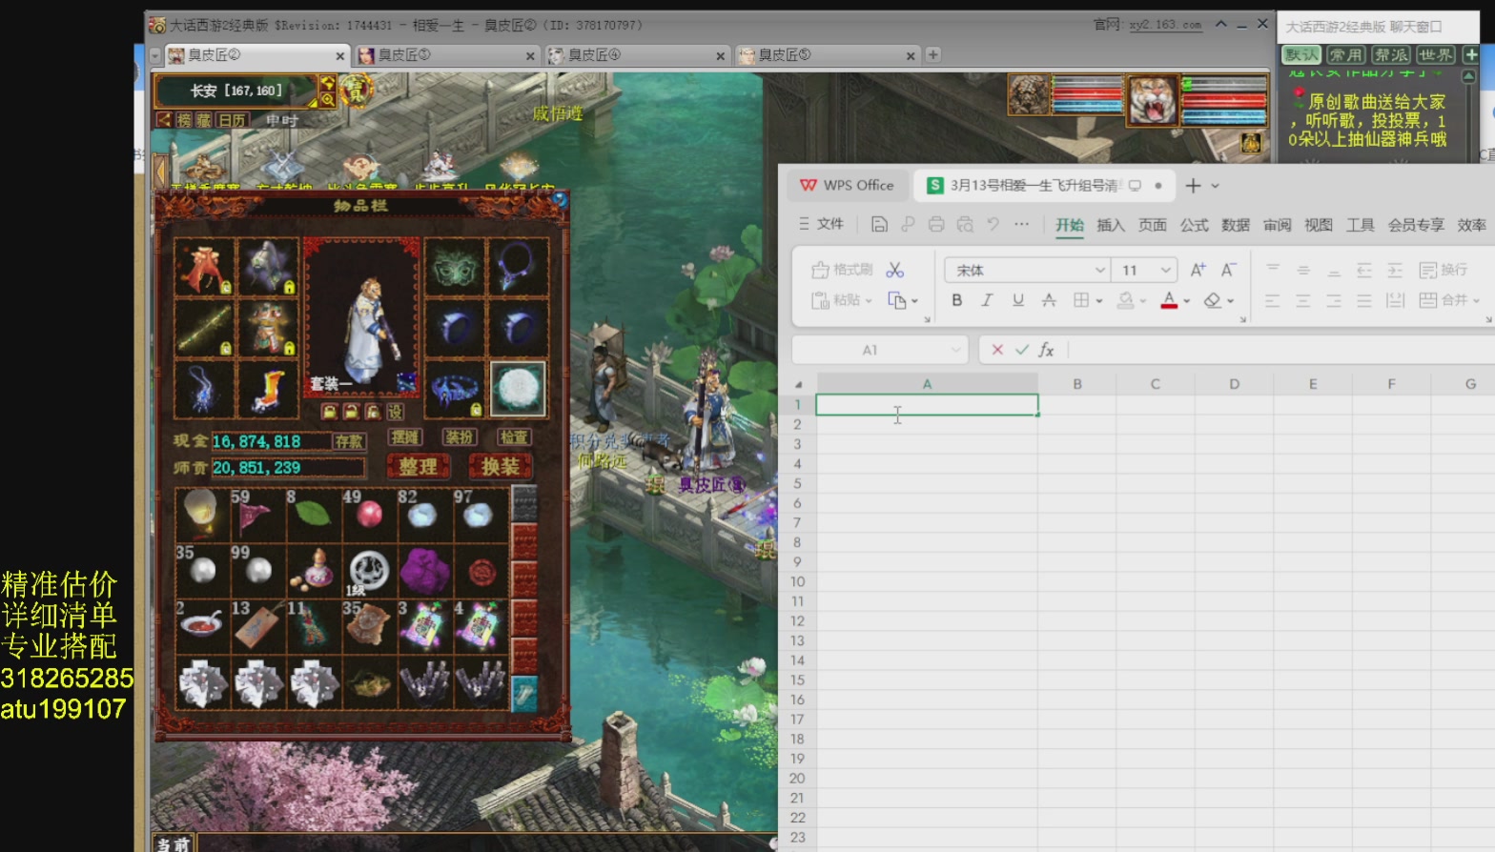Viewport: 1495px width, 852px height.
Task: Open font size dropdown showing 11
Action: pos(1165,270)
